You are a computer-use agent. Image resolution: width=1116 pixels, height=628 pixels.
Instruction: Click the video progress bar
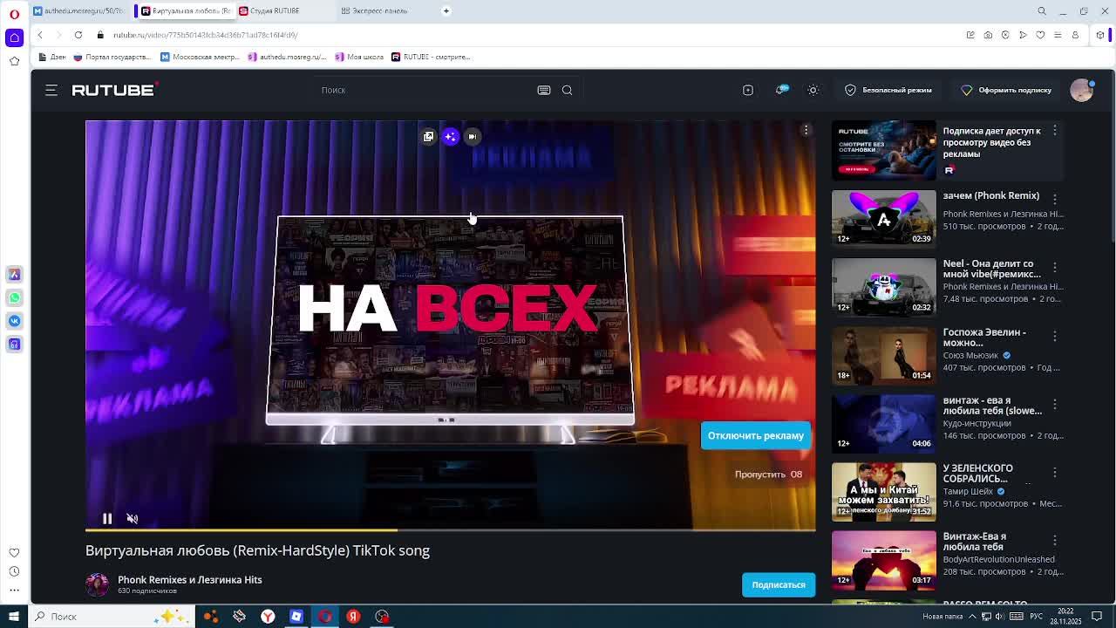coord(450,529)
